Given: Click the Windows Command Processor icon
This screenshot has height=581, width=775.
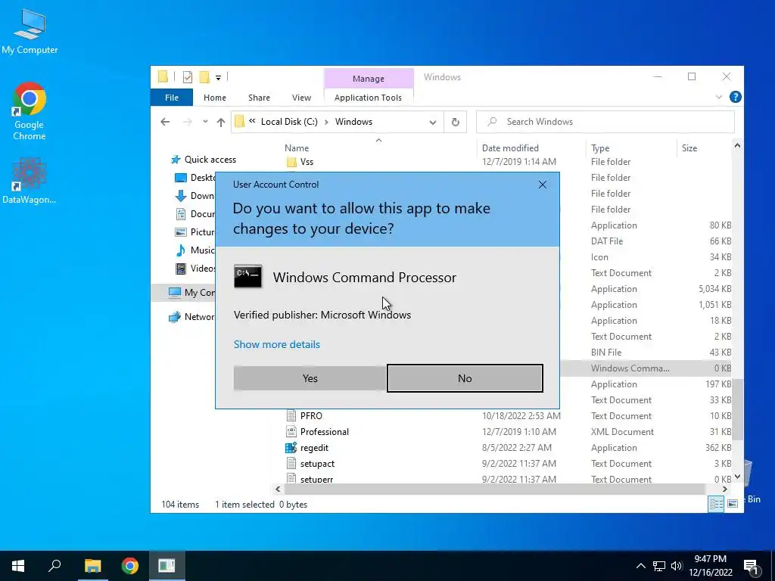Looking at the screenshot, I should point(247,277).
